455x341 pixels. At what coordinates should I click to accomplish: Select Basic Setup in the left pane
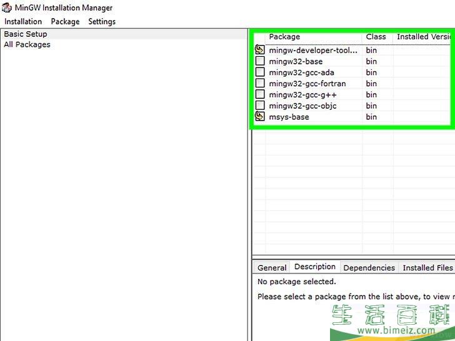[26, 34]
